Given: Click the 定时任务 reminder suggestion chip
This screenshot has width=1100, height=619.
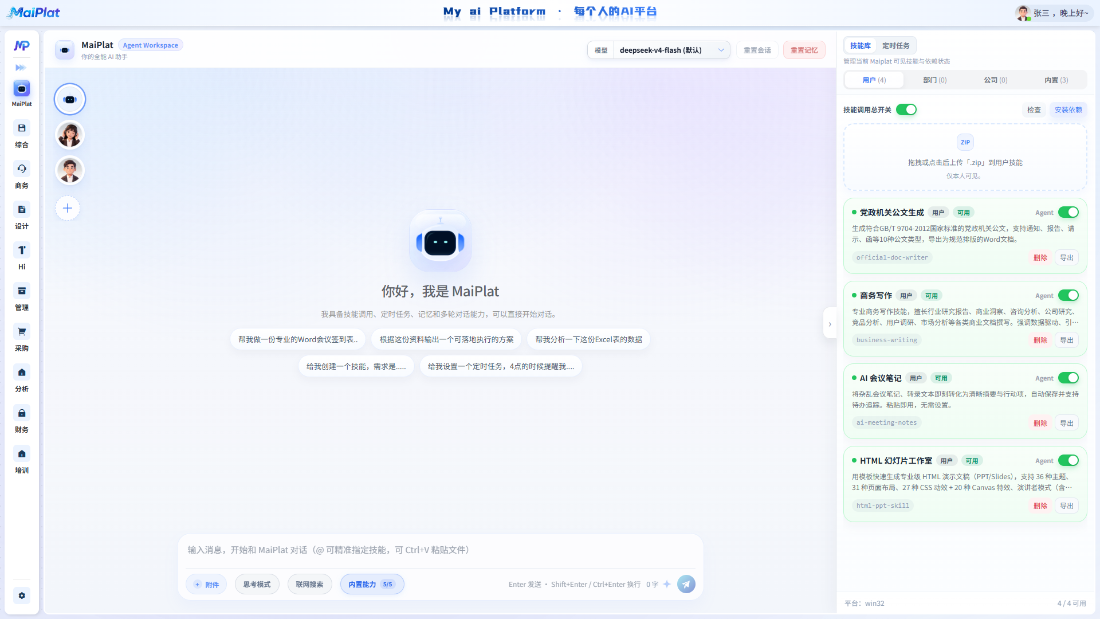Looking at the screenshot, I should click(x=501, y=366).
